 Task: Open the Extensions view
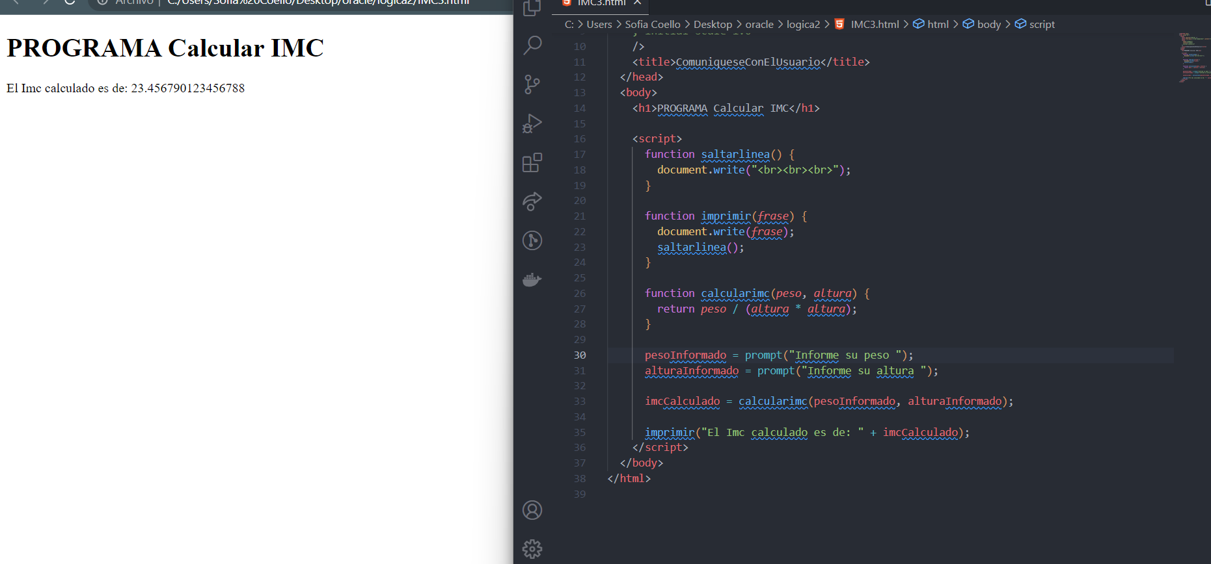(532, 162)
